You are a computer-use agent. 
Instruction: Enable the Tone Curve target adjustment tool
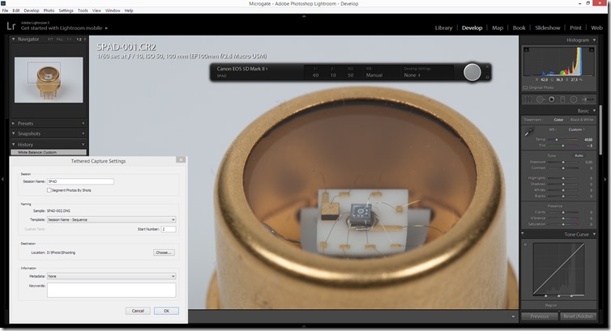pos(525,244)
